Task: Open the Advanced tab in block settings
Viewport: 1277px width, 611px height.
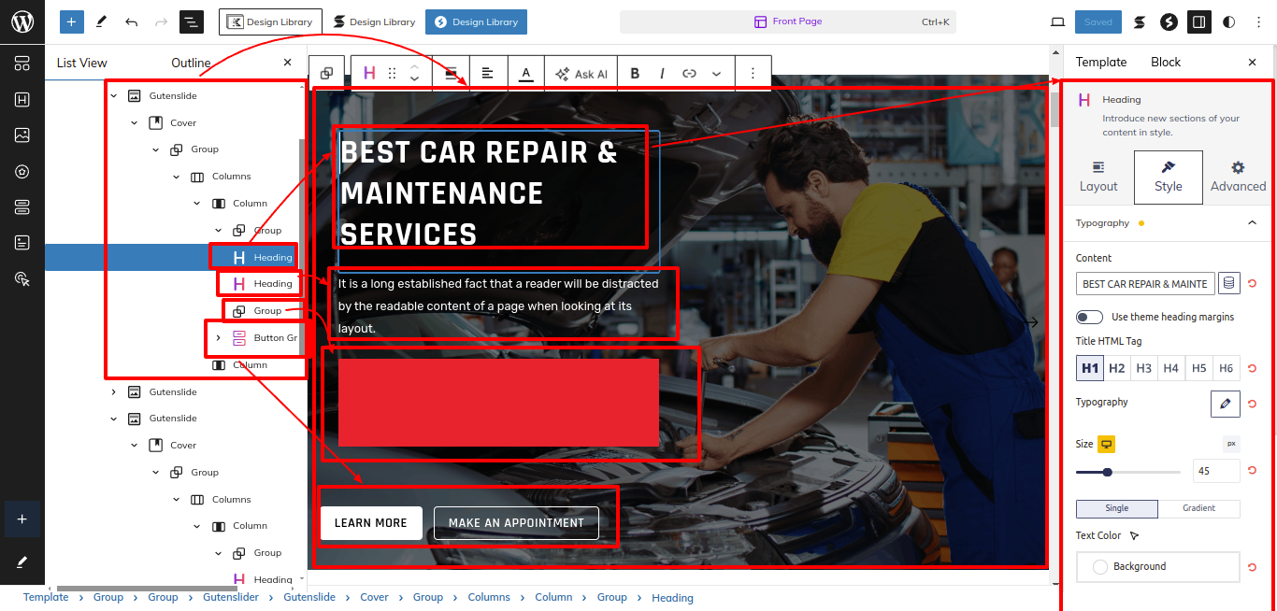Action: [1238, 177]
